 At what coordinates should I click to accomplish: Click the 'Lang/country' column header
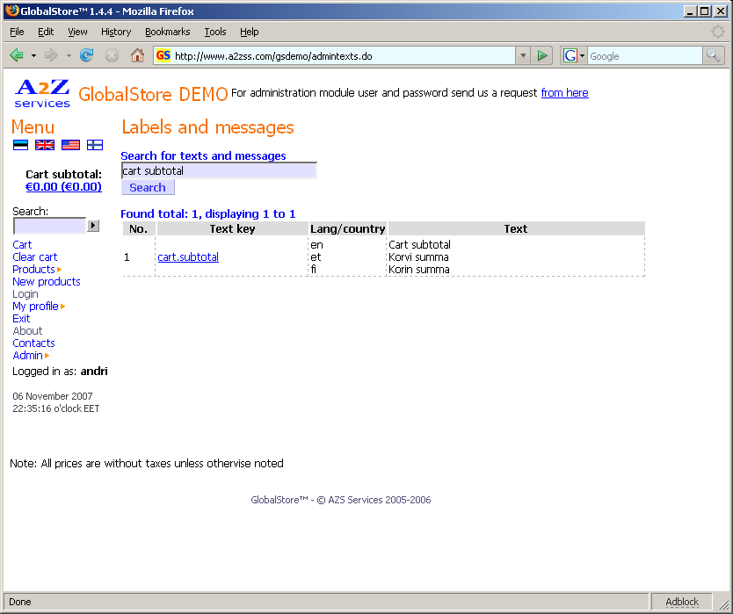[x=348, y=229]
